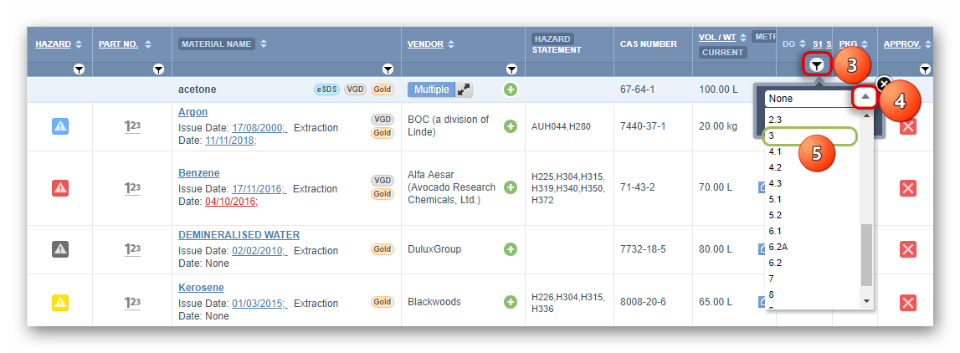Click the red Benzene extraction date 04/10/2016
The width and height of the screenshot is (960, 353).
pos(232,202)
